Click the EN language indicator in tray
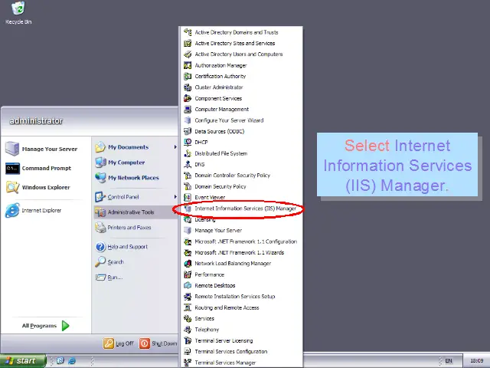Screen dimensions: 490x368 (x=449, y=361)
